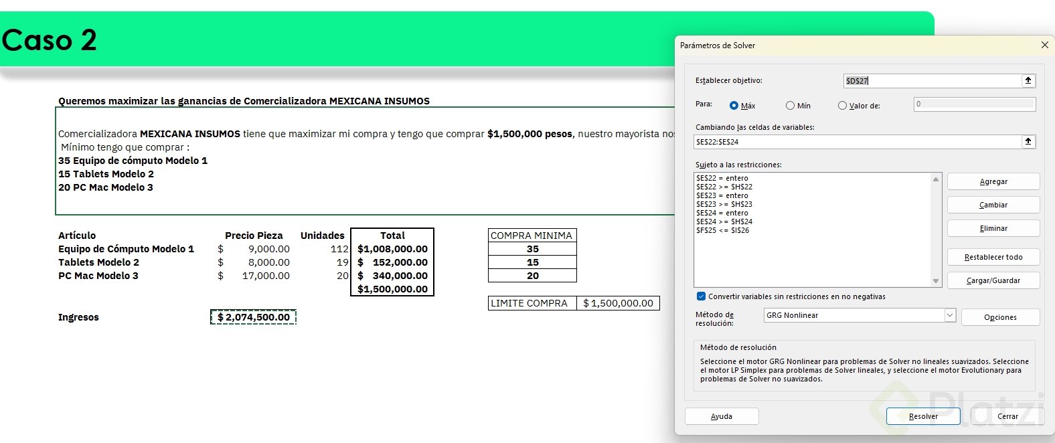The width and height of the screenshot is (1055, 443).
Task: Click the Agregar button
Action: coord(993,181)
